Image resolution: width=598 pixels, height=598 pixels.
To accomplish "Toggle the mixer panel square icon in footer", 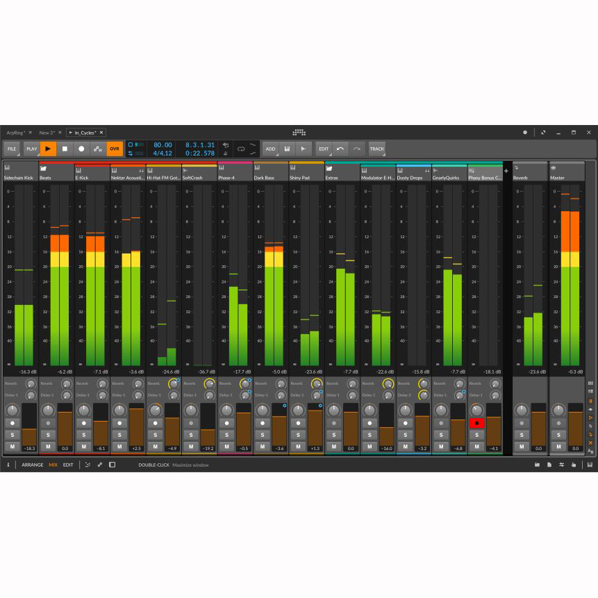I will (x=112, y=465).
